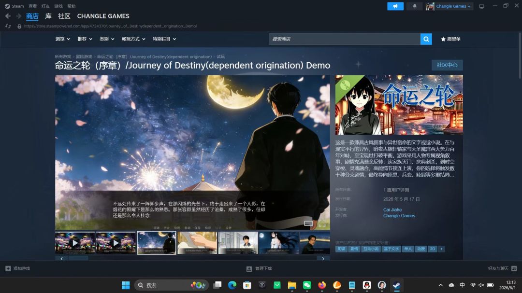
Task: Open the Windows Start button
Action: point(126,285)
